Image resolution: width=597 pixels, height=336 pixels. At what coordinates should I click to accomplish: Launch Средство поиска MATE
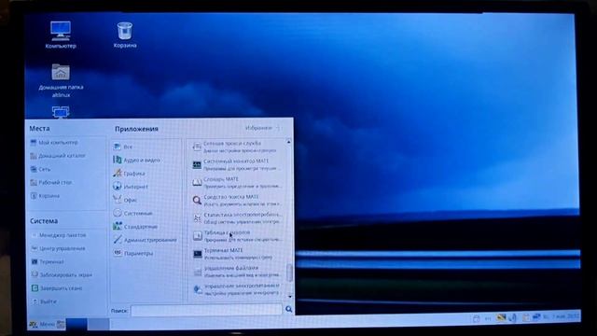coord(237,201)
